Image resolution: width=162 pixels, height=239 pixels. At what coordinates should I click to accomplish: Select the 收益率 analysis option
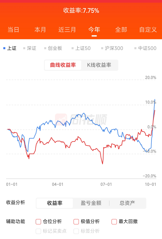pos(55,203)
